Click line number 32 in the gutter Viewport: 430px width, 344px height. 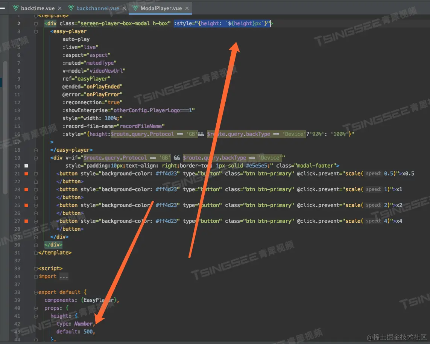pos(17,260)
